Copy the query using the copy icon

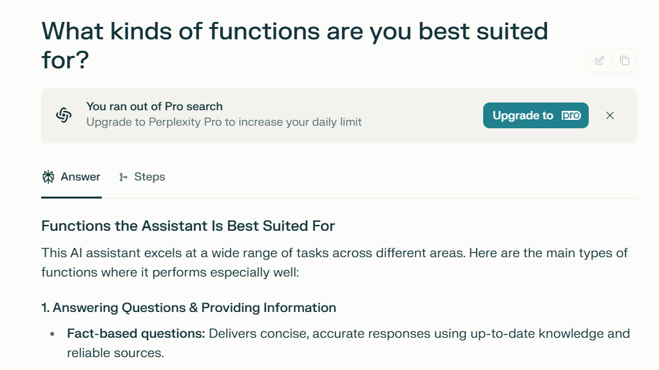coord(624,61)
